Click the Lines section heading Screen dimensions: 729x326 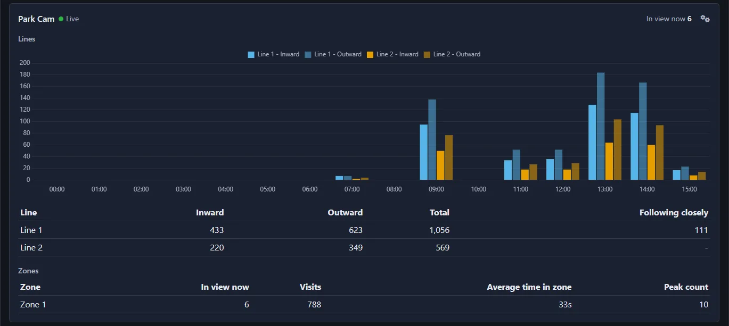[27, 39]
